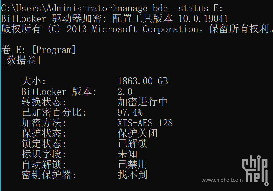The image size is (273, 191).
Task: Select the XTS-AES 128 encryption method
Action: click(x=145, y=123)
